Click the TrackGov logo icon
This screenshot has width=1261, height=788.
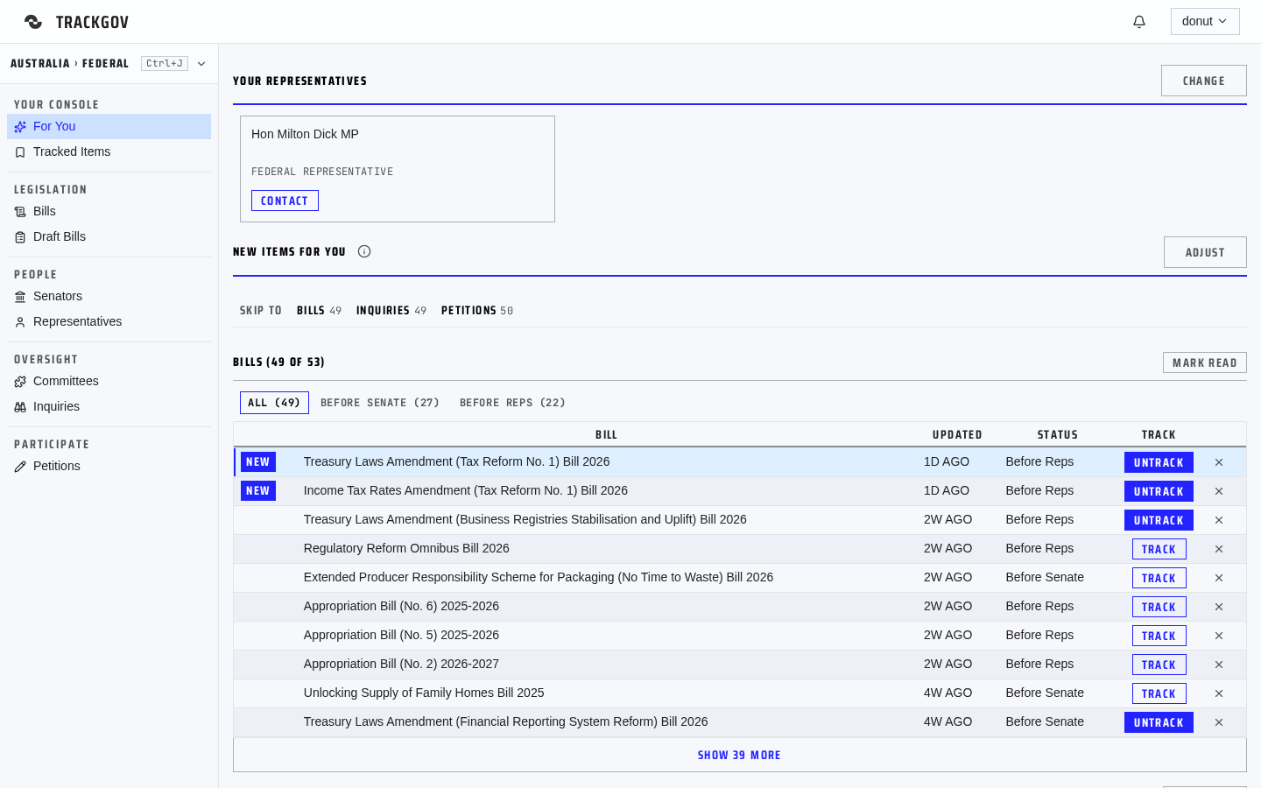pos(33,22)
